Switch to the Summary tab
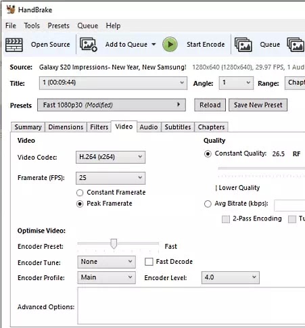This screenshot has width=305, height=328. point(28,127)
